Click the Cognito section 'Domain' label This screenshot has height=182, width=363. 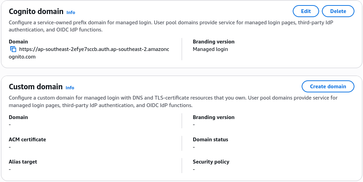coord(18,42)
